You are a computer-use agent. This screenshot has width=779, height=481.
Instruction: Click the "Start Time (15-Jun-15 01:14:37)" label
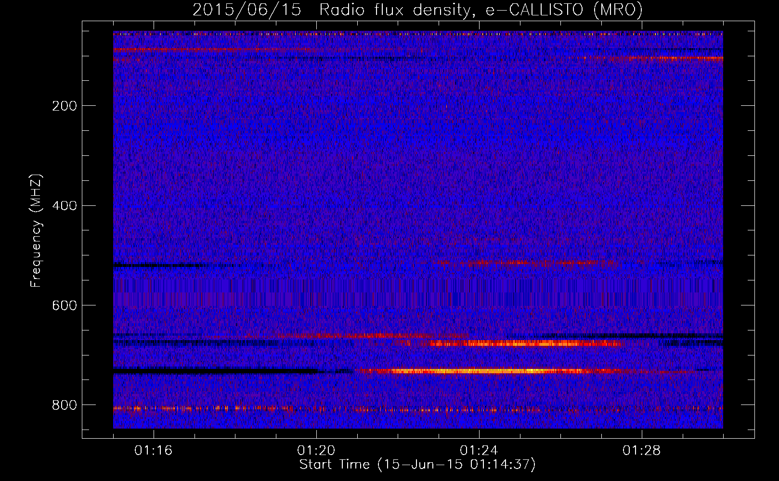click(x=417, y=464)
